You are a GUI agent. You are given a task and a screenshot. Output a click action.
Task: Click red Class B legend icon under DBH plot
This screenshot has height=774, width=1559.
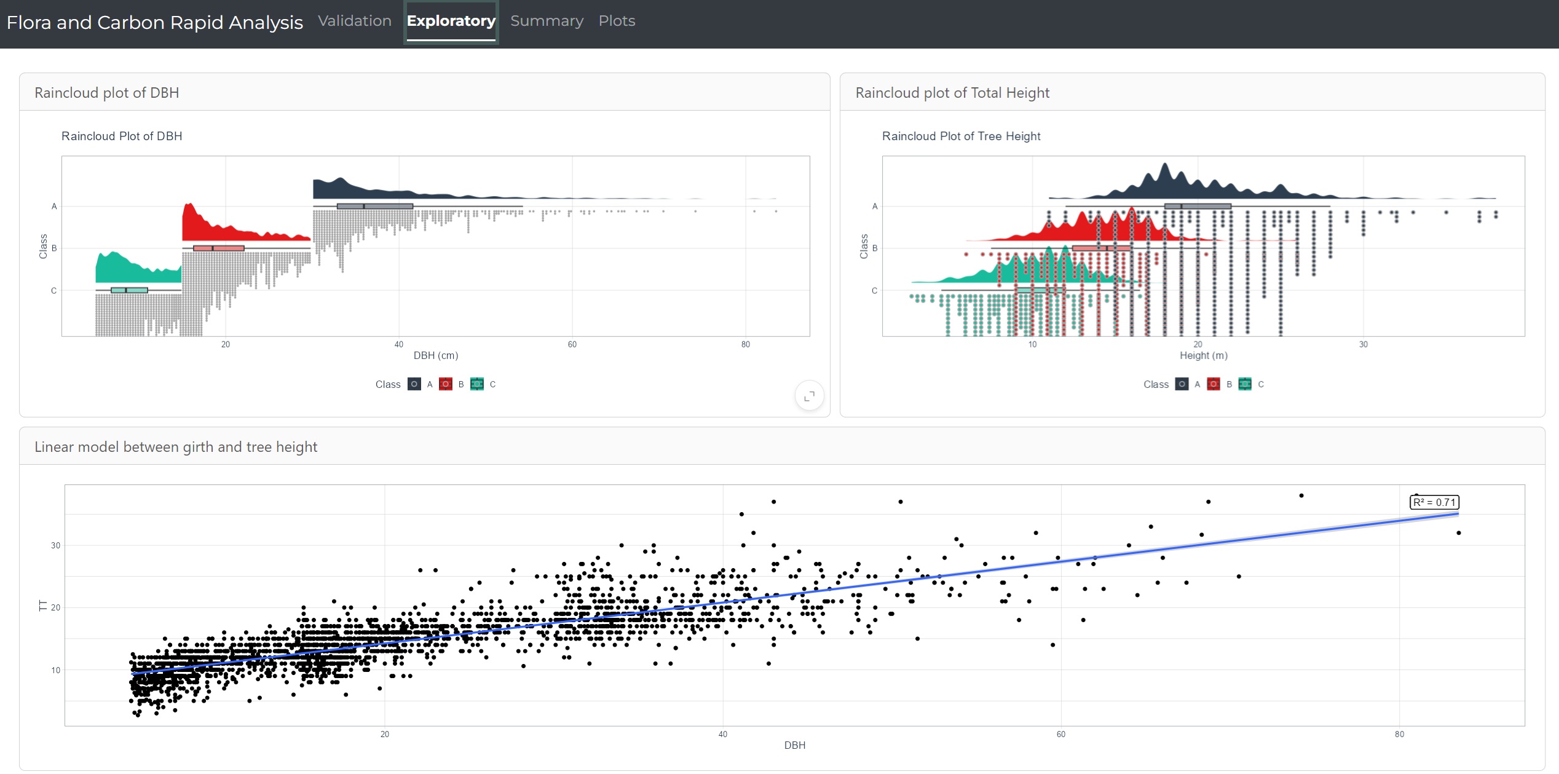[446, 384]
